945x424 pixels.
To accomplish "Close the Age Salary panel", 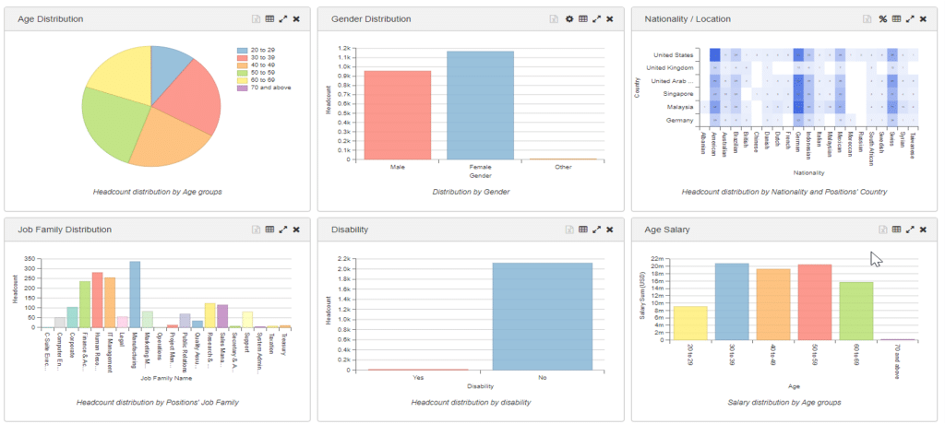I will click(923, 230).
